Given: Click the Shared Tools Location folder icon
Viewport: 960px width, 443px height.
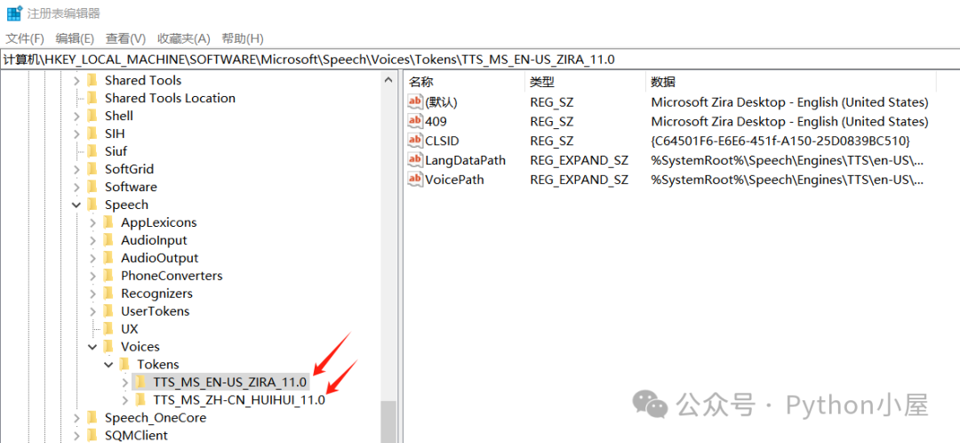Looking at the screenshot, I should 92,98.
